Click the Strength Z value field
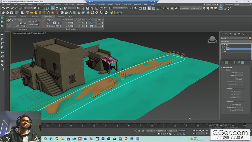This screenshot has width=252, height=142. point(236,97)
